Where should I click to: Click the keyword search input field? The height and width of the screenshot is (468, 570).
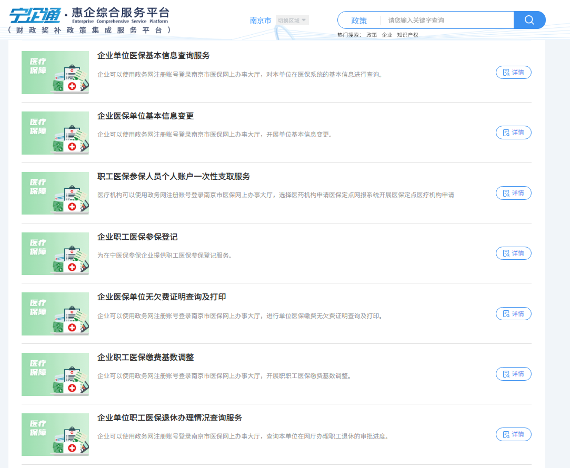click(447, 21)
